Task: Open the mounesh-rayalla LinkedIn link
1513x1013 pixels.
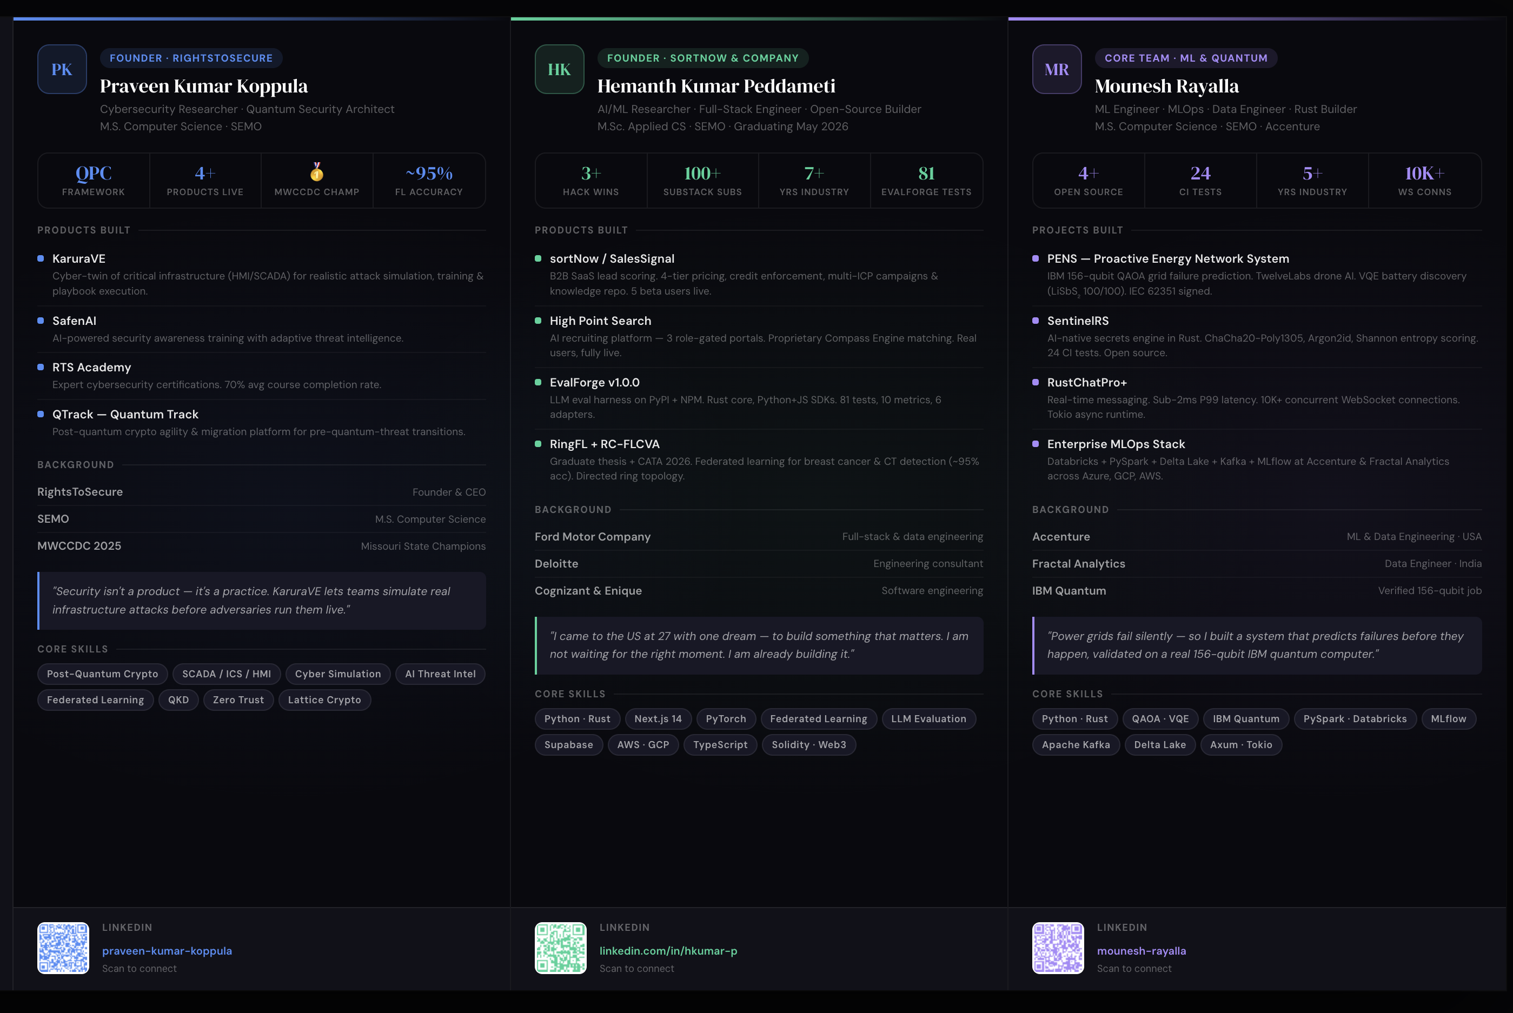Action: (x=1142, y=951)
